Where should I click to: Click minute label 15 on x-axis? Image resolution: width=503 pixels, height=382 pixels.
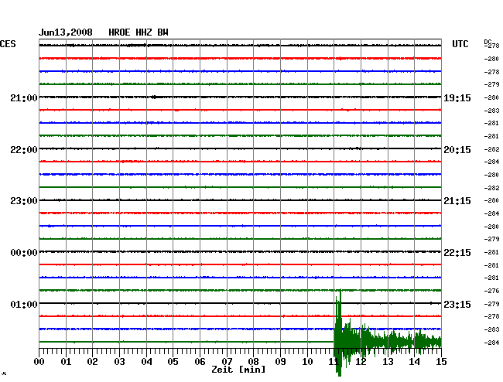(x=441, y=361)
